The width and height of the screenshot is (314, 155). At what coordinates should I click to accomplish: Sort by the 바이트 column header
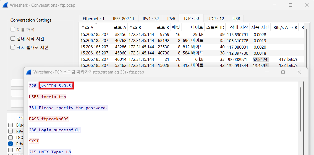tap(193, 27)
